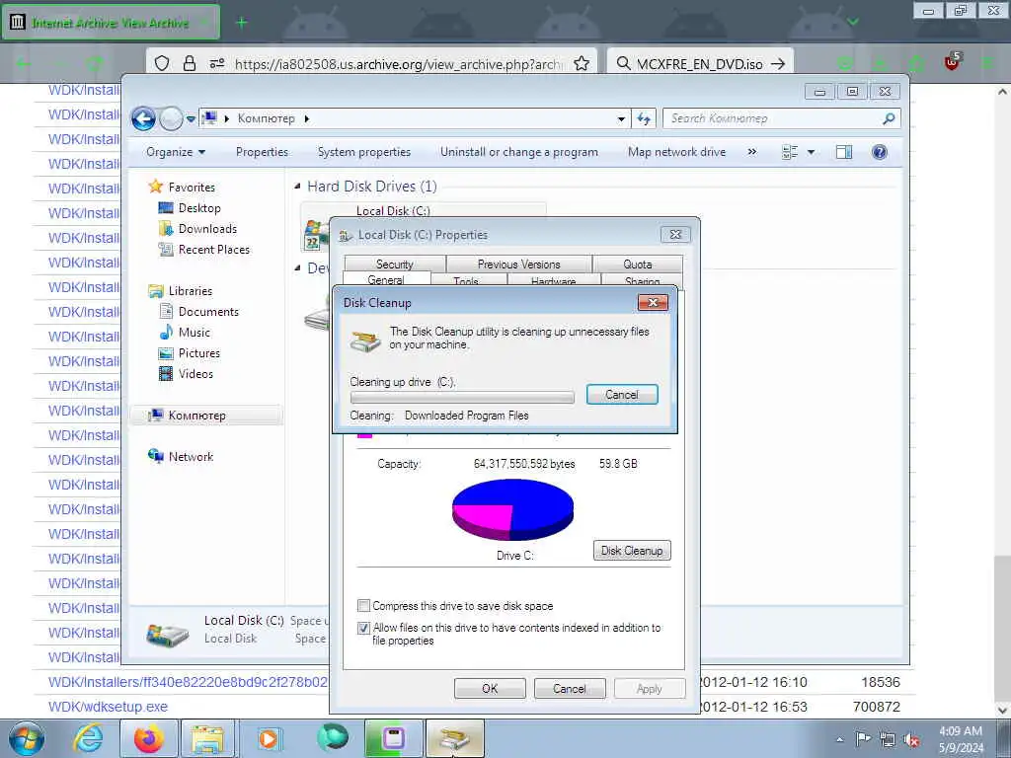Refresh the Explorer address bar
This screenshot has height=758, width=1011.
pyautogui.click(x=644, y=118)
